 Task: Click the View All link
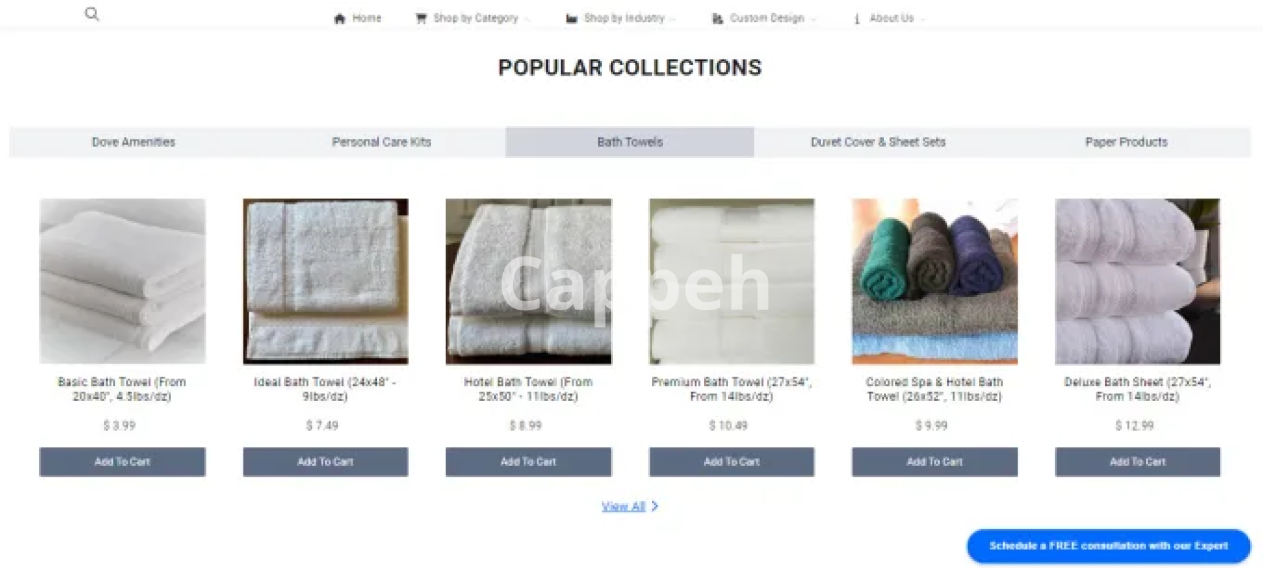point(623,506)
